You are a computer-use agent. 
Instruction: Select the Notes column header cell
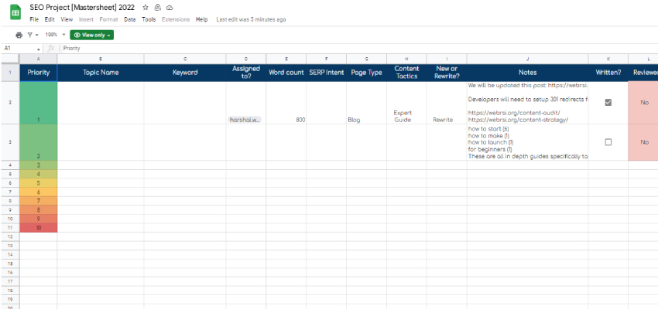[527, 73]
